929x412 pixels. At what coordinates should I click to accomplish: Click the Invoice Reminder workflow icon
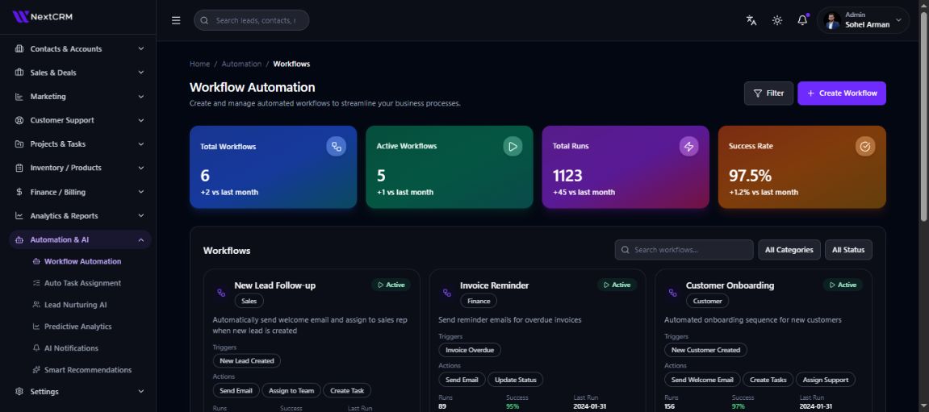[x=446, y=293]
